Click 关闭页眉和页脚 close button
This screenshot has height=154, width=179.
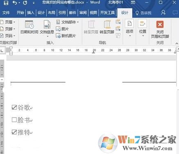tap(160, 29)
